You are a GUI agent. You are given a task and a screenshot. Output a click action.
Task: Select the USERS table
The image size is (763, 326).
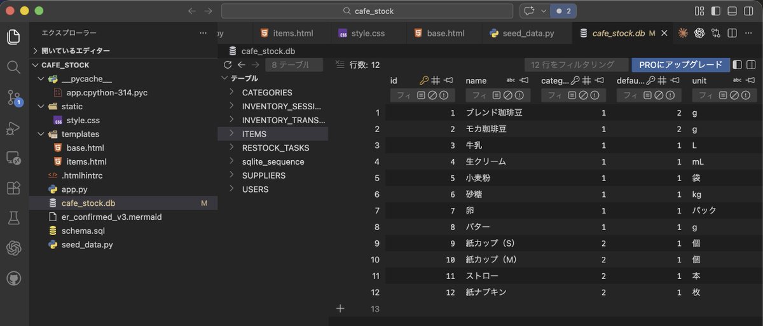click(273, 189)
